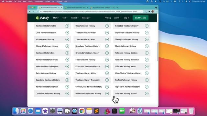Open Chrome three-dot menu
207x116 pixels.
click(x=156, y=12)
